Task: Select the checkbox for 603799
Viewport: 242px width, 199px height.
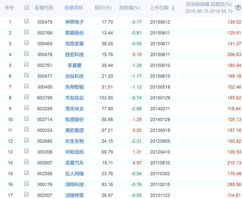Action: click(27, 97)
